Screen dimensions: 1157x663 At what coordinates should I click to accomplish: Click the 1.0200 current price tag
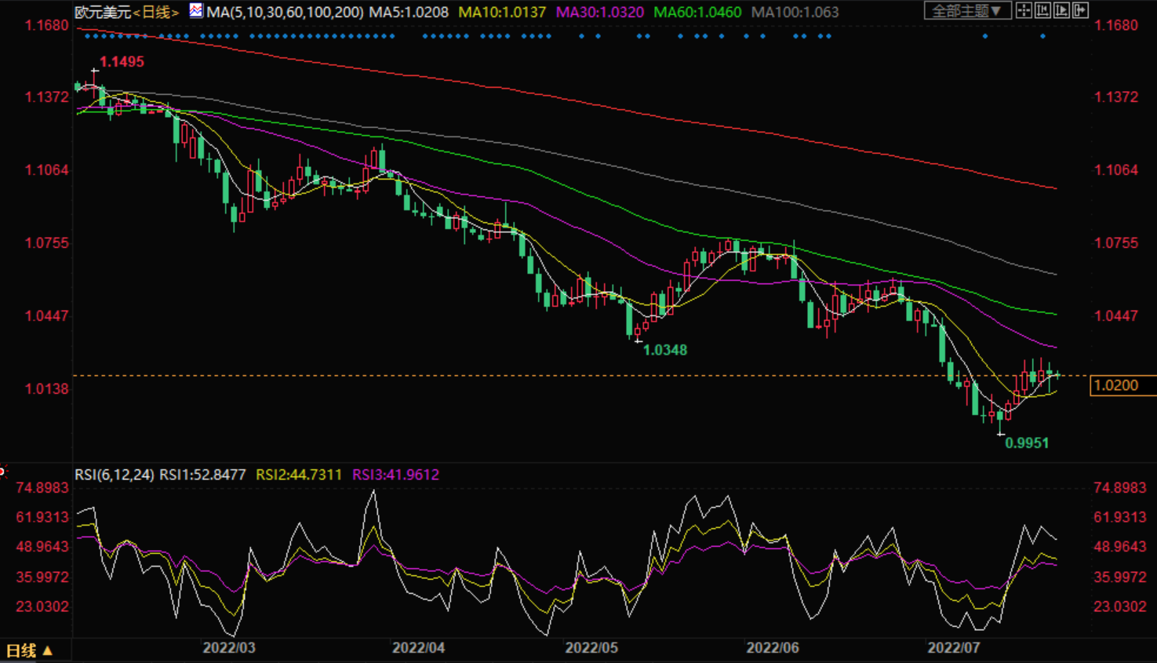tap(1121, 385)
